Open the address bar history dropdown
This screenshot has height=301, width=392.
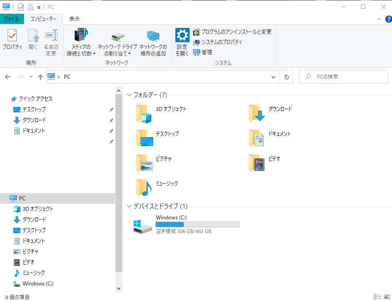click(273, 77)
